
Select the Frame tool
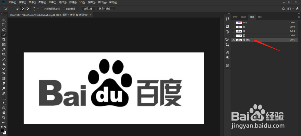pos(4,44)
